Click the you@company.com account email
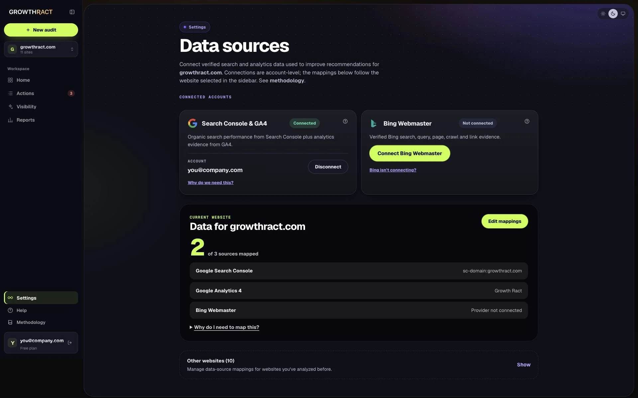638x398 pixels. coord(215,170)
